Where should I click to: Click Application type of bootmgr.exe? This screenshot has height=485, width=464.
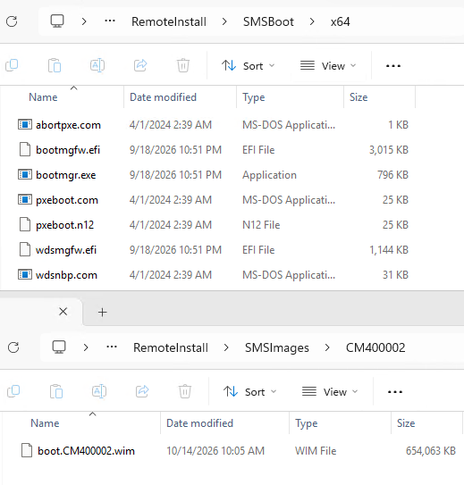tap(269, 175)
